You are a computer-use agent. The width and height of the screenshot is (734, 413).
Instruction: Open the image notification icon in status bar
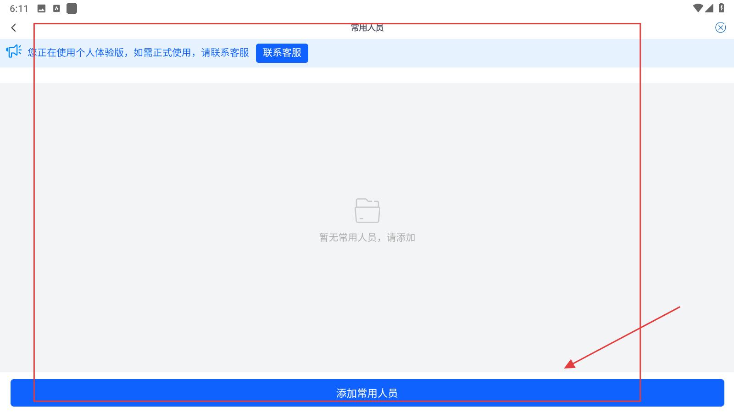[x=41, y=9]
